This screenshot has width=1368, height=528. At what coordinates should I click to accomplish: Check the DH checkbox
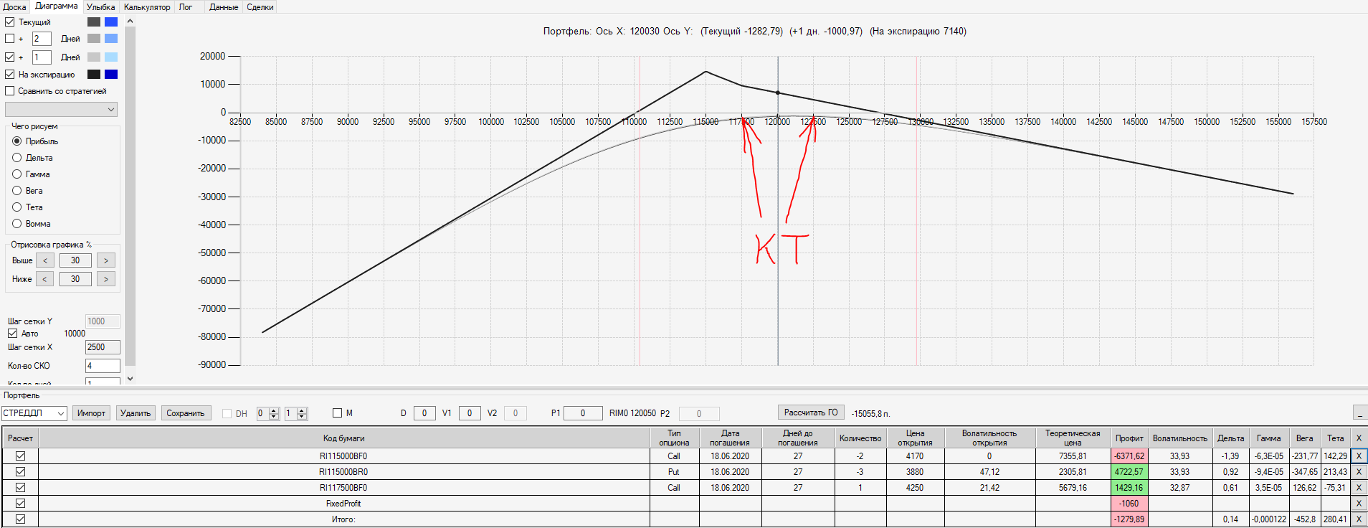(x=227, y=413)
